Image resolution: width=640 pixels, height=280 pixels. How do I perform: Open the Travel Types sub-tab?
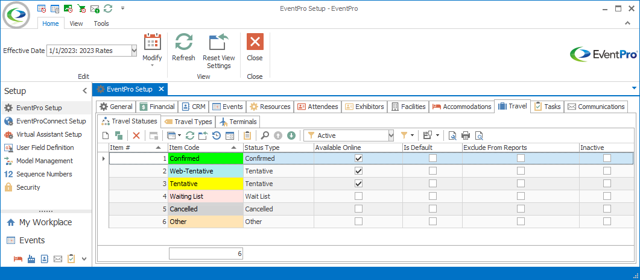188,122
